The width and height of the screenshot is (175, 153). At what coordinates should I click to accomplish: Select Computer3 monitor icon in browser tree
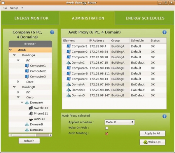[x=27, y=76]
